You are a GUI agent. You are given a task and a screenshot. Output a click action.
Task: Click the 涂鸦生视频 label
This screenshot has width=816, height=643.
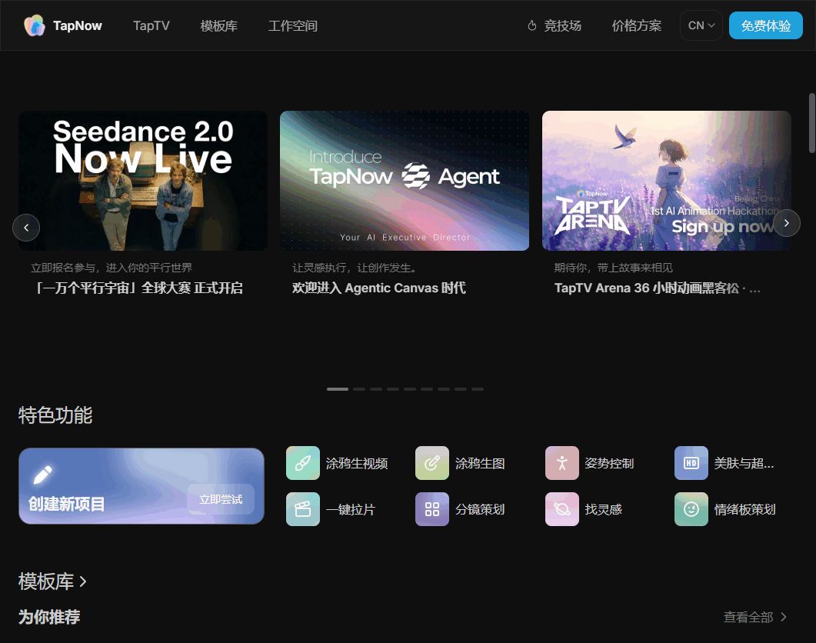pos(357,463)
